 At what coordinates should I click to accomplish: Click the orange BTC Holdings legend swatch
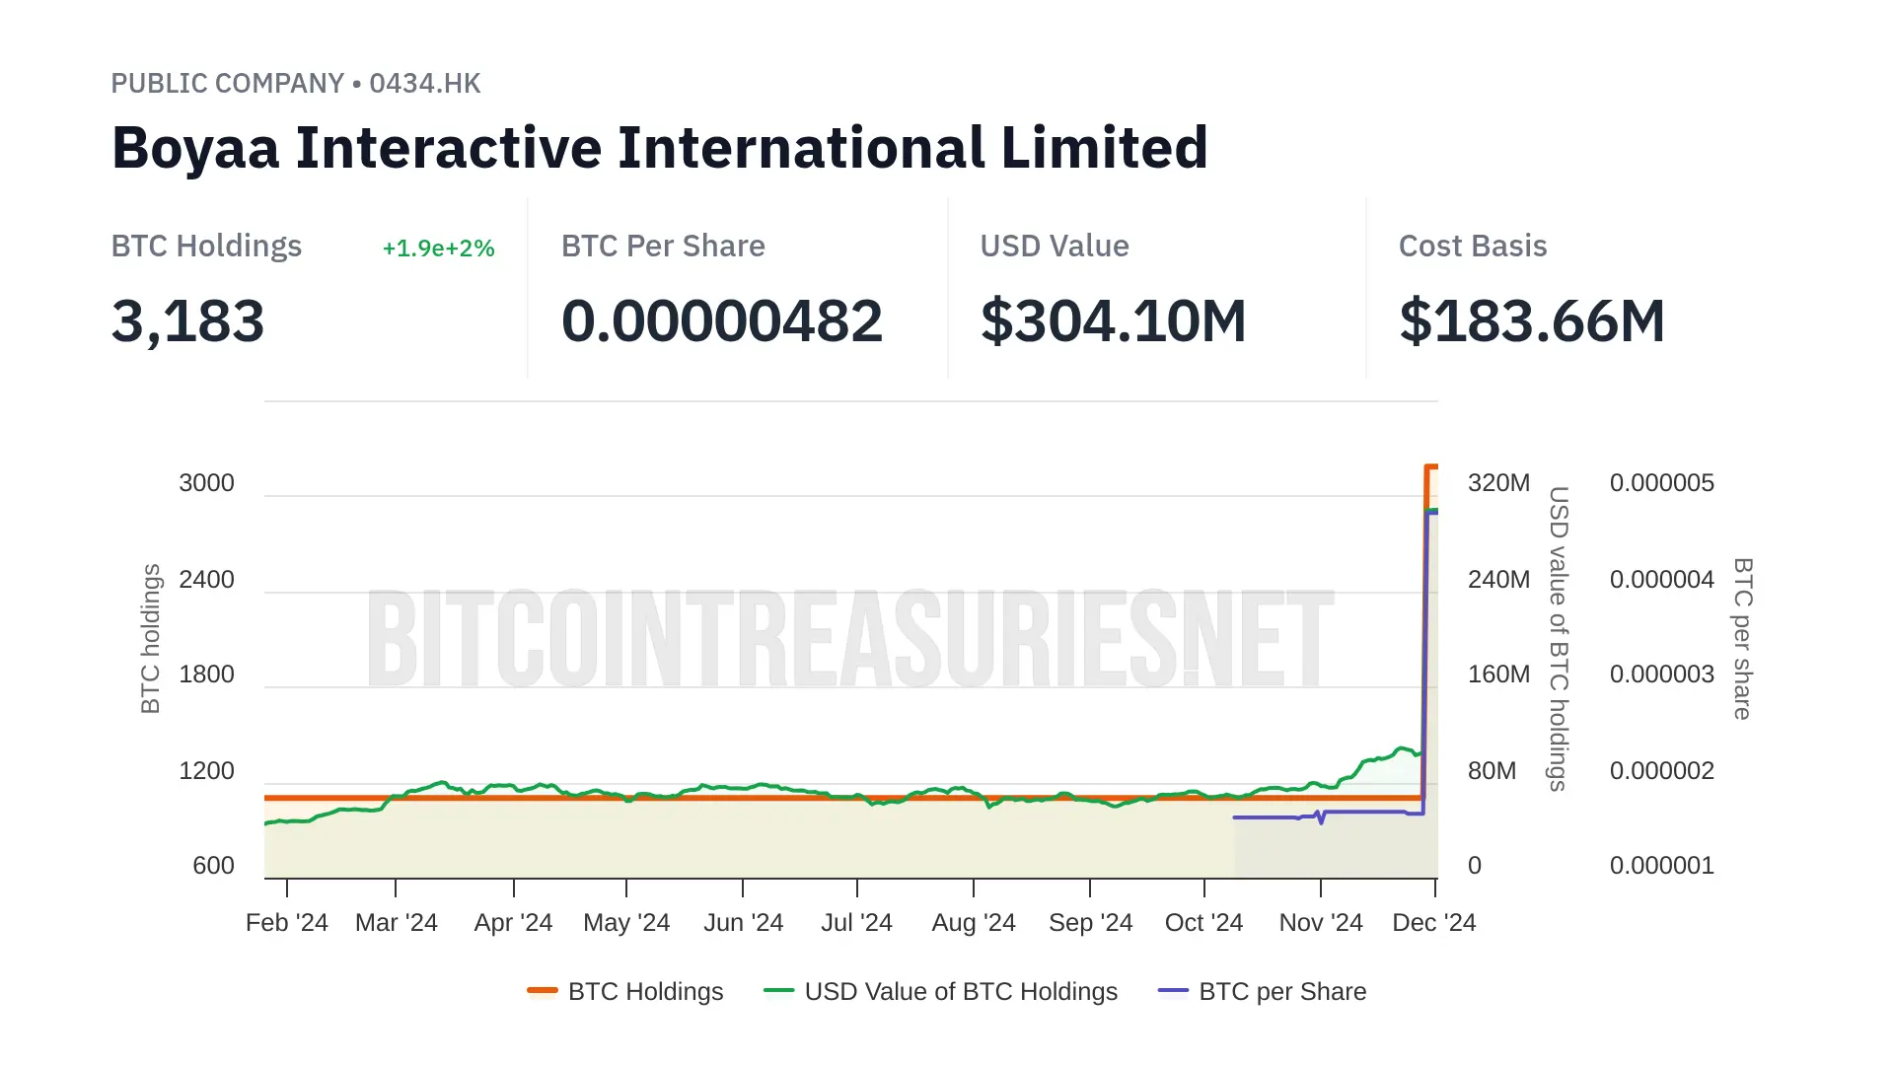(543, 990)
